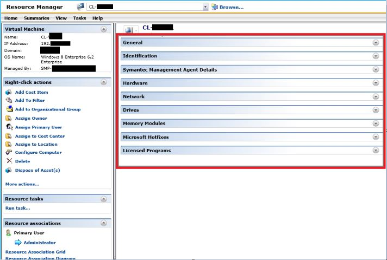Screen dimensions: 387x260
Task: Expand the Microsoft Hotfixes section
Action: pos(376,137)
